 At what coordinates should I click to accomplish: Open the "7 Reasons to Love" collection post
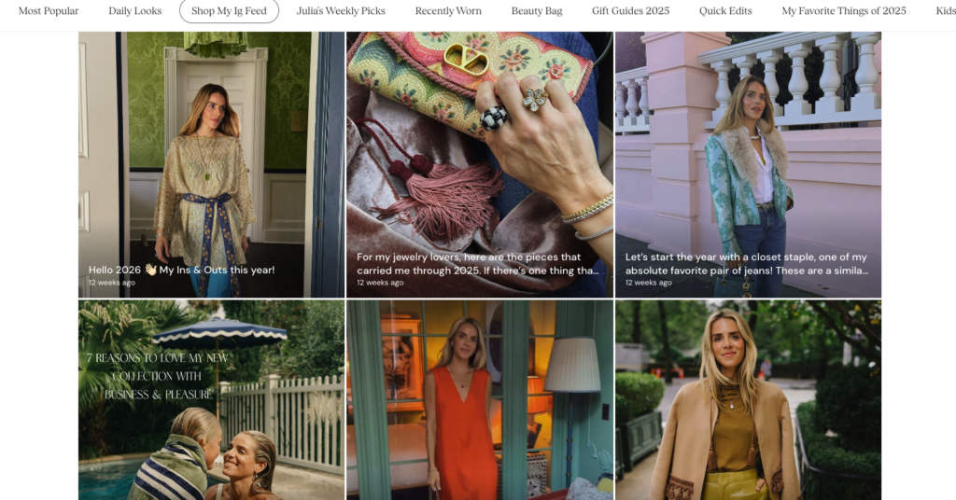click(211, 401)
